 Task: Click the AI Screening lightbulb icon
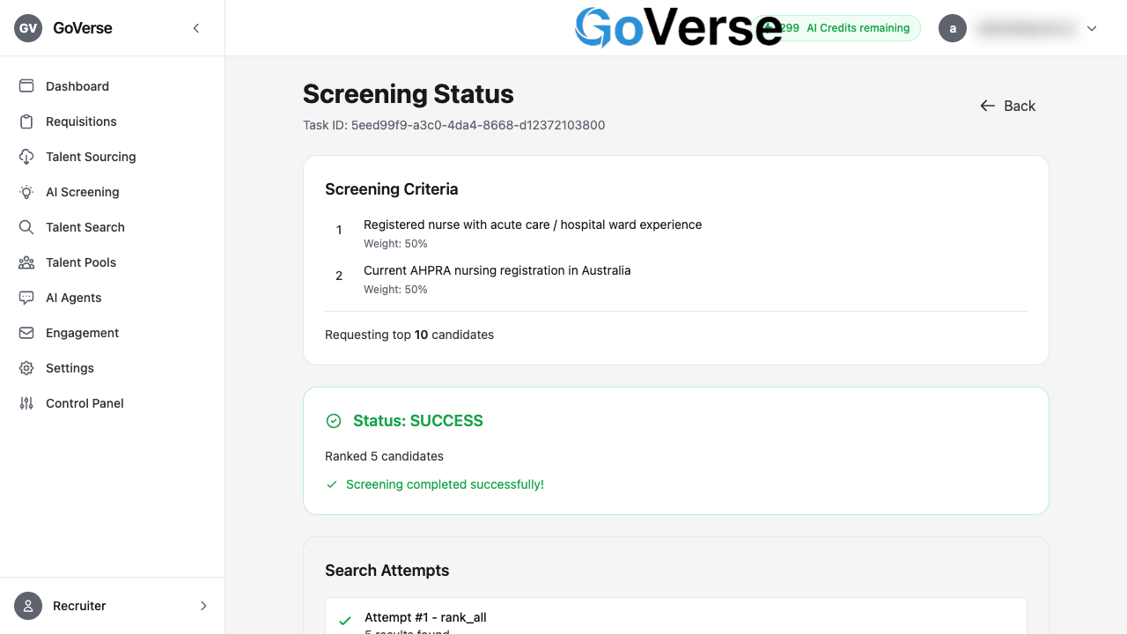(26, 192)
